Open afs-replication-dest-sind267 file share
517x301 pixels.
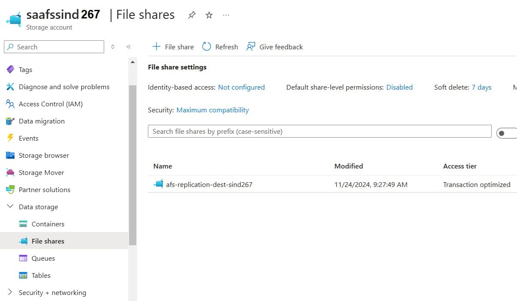pos(209,184)
